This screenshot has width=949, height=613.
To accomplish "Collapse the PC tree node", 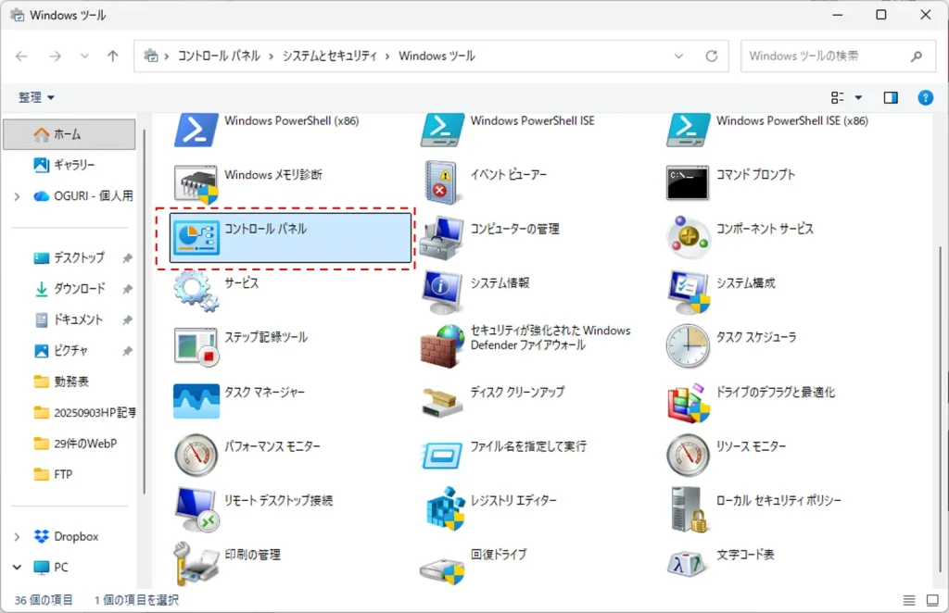I will click(x=18, y=567).
